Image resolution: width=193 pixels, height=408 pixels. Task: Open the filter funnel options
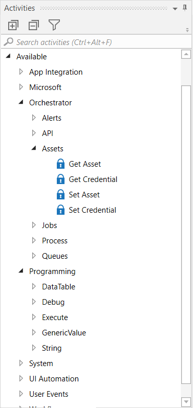pos(54,25)
